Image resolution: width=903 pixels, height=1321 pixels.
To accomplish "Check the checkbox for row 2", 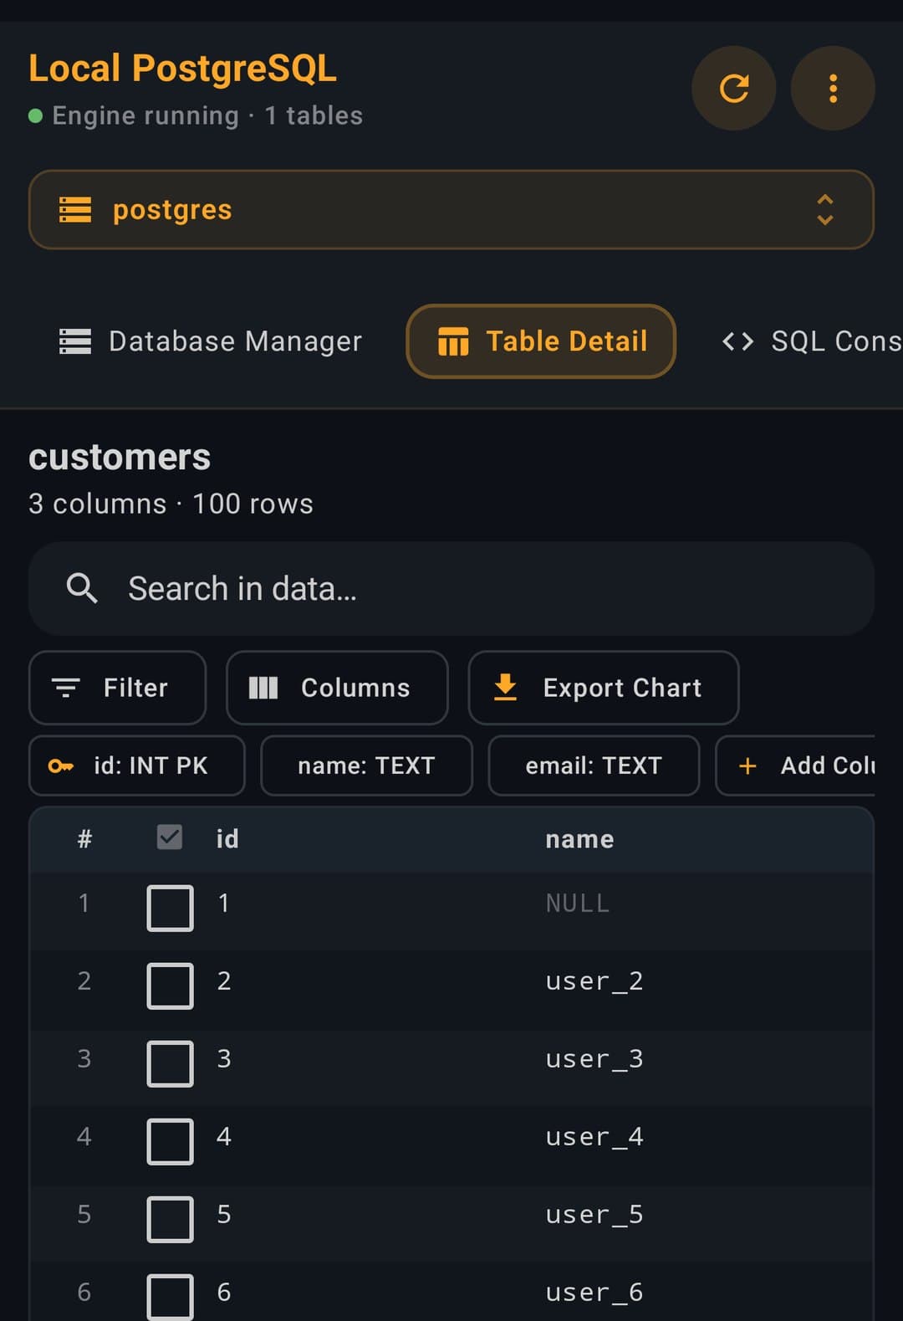I will click(170, 986).
